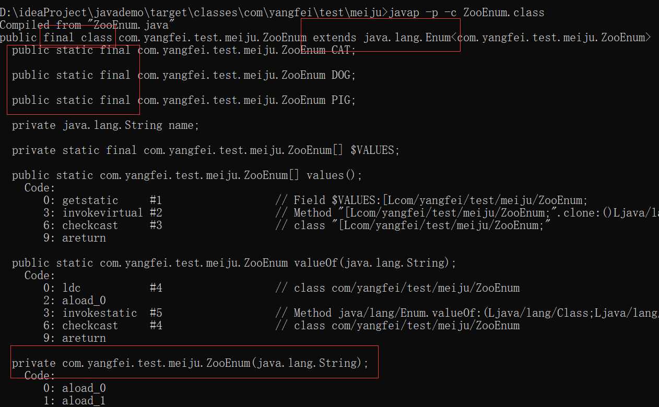Viewport: 659px width, 407px height.
Task: Click the private ZooEnum(java.lang.String) constructor line
Action: (x=190, y=363)
